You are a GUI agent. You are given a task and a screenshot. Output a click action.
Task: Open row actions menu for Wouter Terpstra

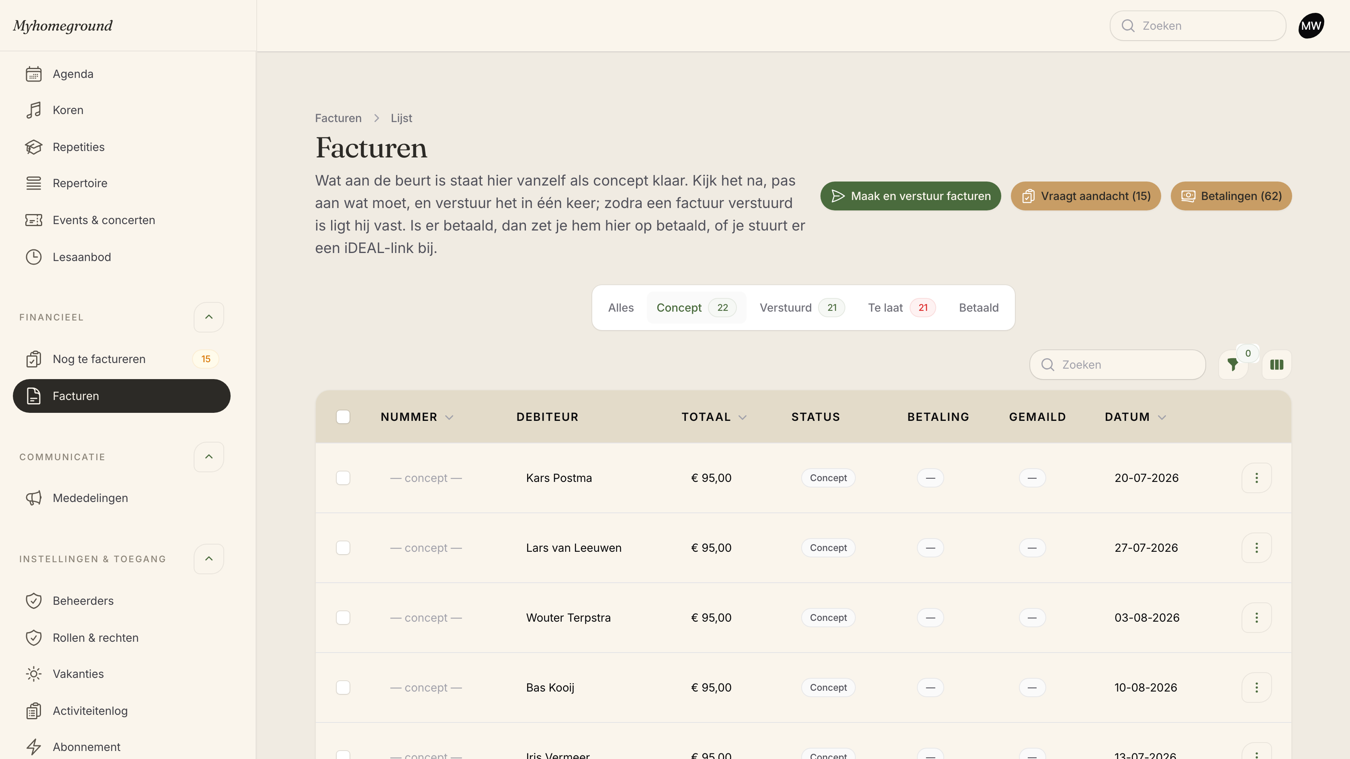point(1256,618)
